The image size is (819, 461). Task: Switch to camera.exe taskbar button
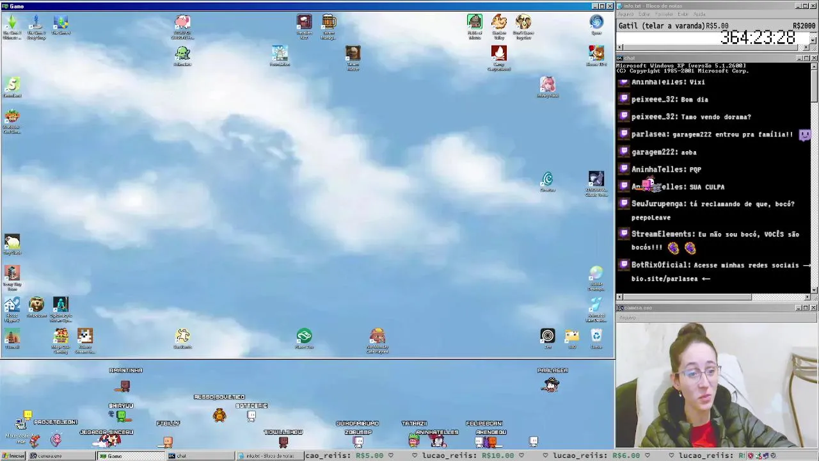pyautogui.click(x=61, y=456)
